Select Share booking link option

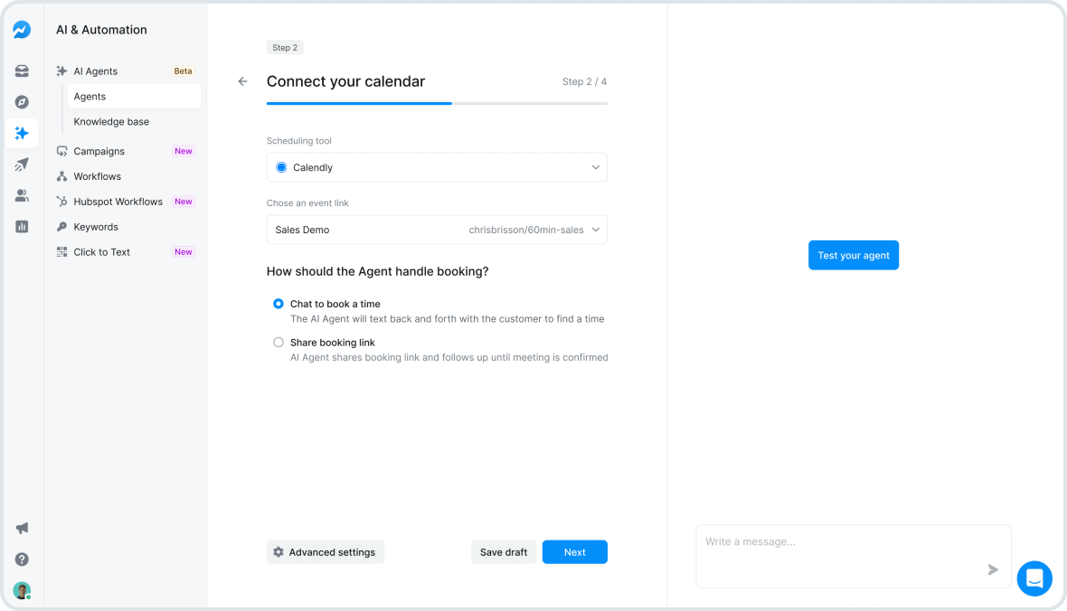[279, 343]
